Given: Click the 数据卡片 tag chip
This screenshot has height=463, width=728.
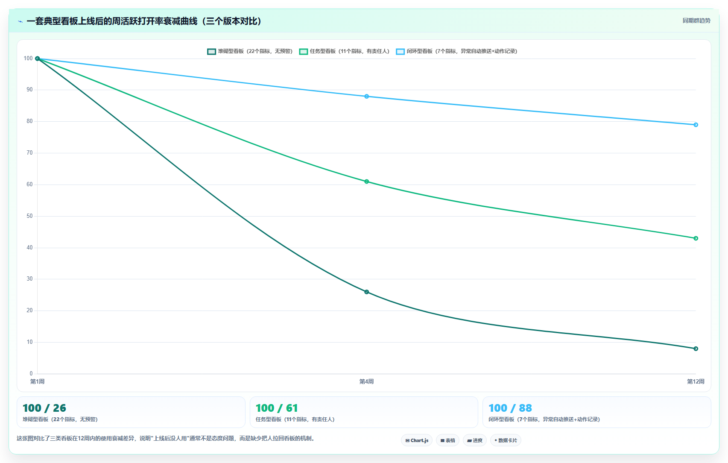Looking at the screenshot, I should [x=506, y=440].
